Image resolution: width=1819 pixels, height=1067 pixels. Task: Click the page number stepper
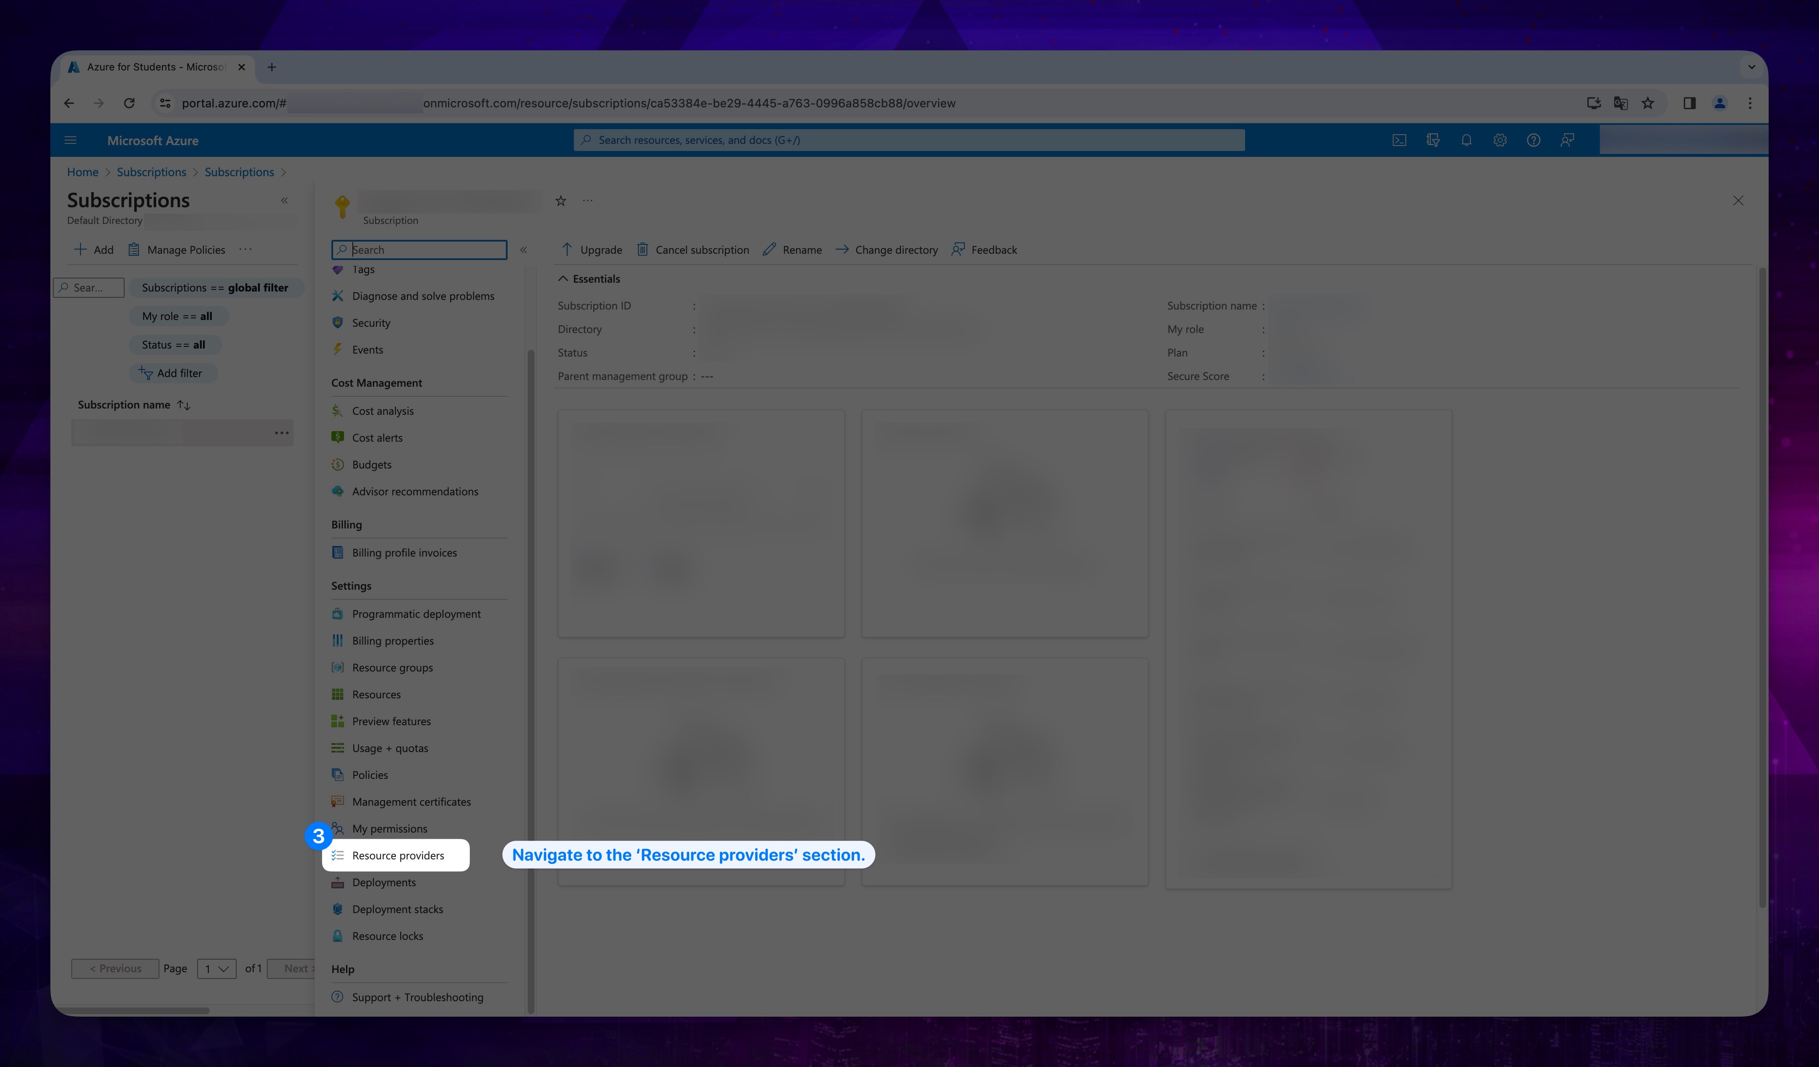tap(216, 968)
